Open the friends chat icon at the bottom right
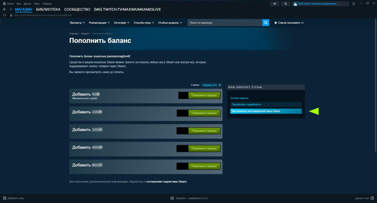This screenshot has height=203, width=377. point(372,198)
